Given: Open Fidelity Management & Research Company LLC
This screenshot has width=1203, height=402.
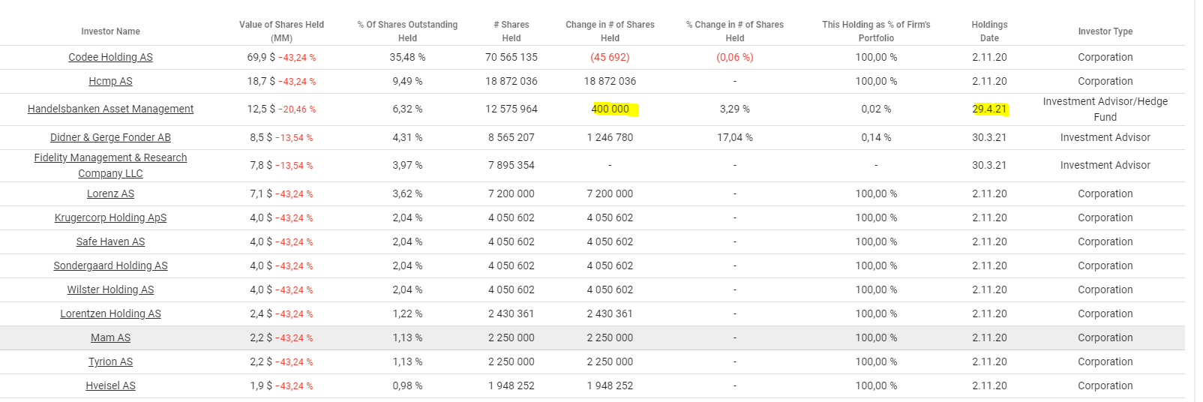Looking at the screenshot, I should 110,165.
